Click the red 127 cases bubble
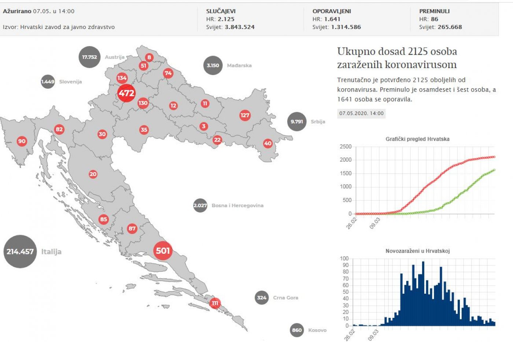513x342 pixels. (x=245, y=115)
